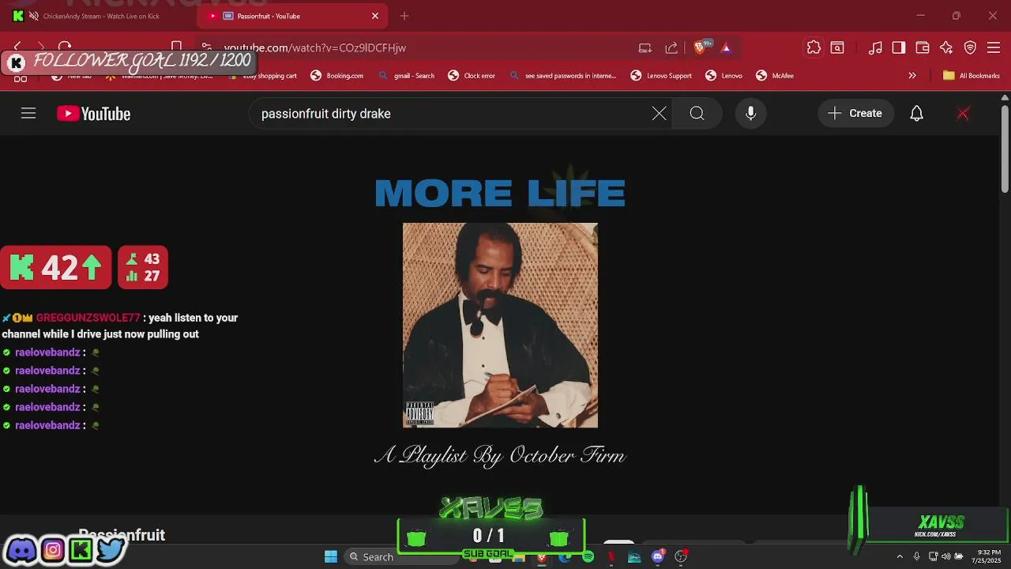The width and height of the screenshot is (1011, 569).
Task: Switch to the Passionfruit - YouTube tab
Action: click(x=292, y=16)
